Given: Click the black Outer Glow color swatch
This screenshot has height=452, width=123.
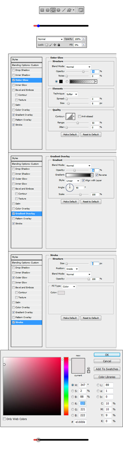Looking at the screenshot, I should coord(61,81).
